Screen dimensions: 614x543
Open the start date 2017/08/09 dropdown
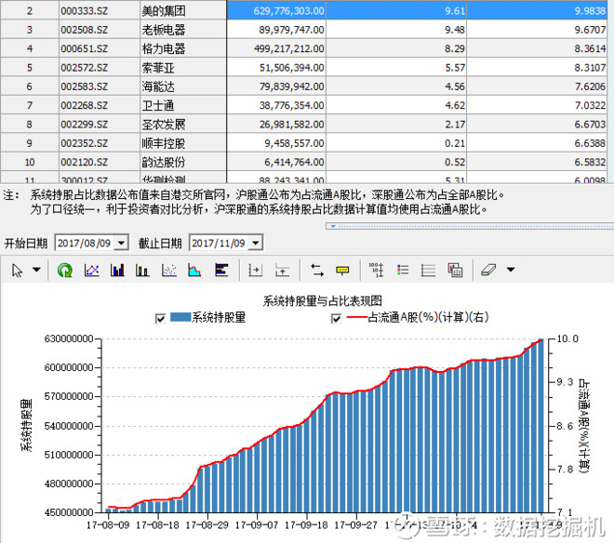121,243
